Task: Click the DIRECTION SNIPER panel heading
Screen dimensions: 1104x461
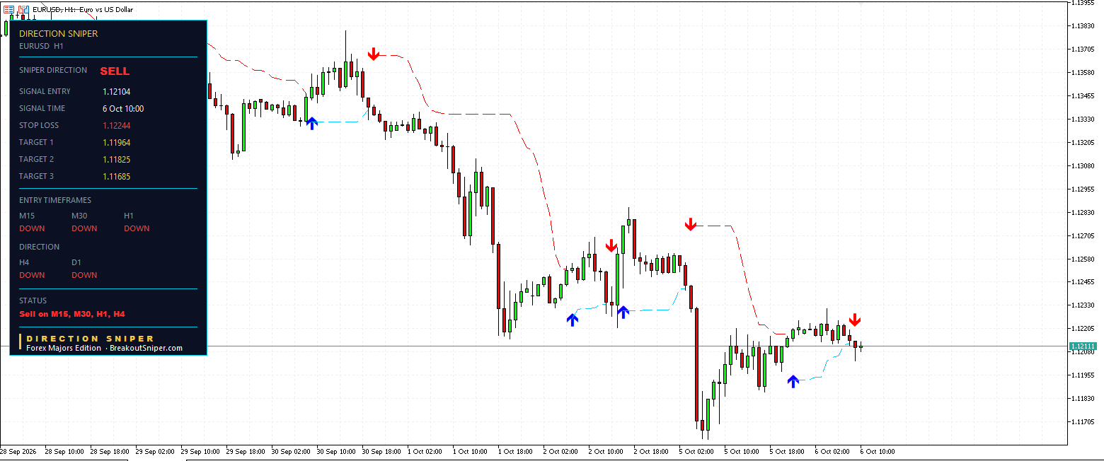Action: pyautogui.click(x=59, y=33)
